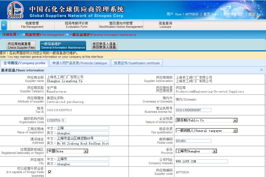Go to Home link in header
Image resolution: width=266 pixels, height=177 pixels.
pyautogui.click(x=211, y=14)
